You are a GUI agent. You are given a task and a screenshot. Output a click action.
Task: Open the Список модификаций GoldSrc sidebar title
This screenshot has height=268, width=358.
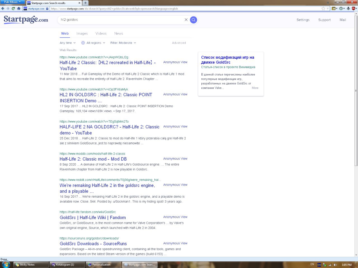click(227, 60)
